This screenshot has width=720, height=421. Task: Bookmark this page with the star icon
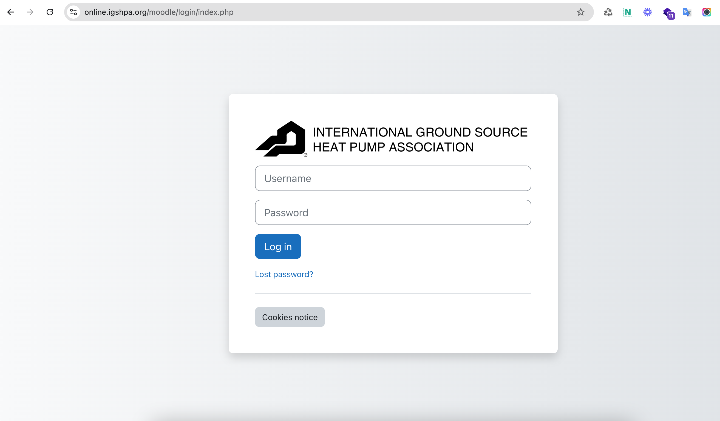(x=580, y=12)
